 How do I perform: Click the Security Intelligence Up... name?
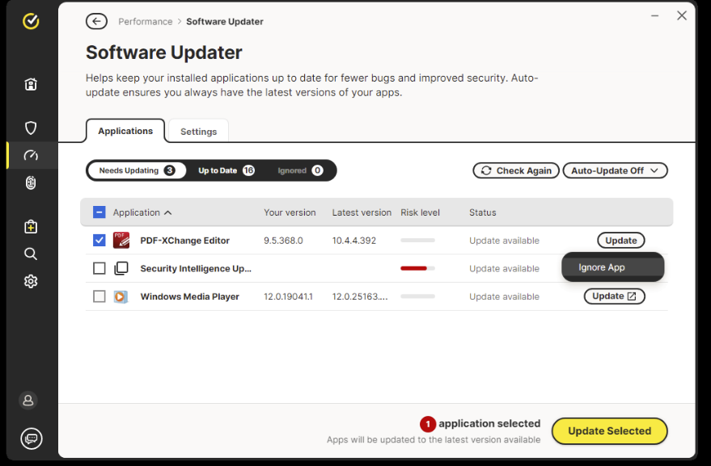pyautogui.click(x=196, y=269)
